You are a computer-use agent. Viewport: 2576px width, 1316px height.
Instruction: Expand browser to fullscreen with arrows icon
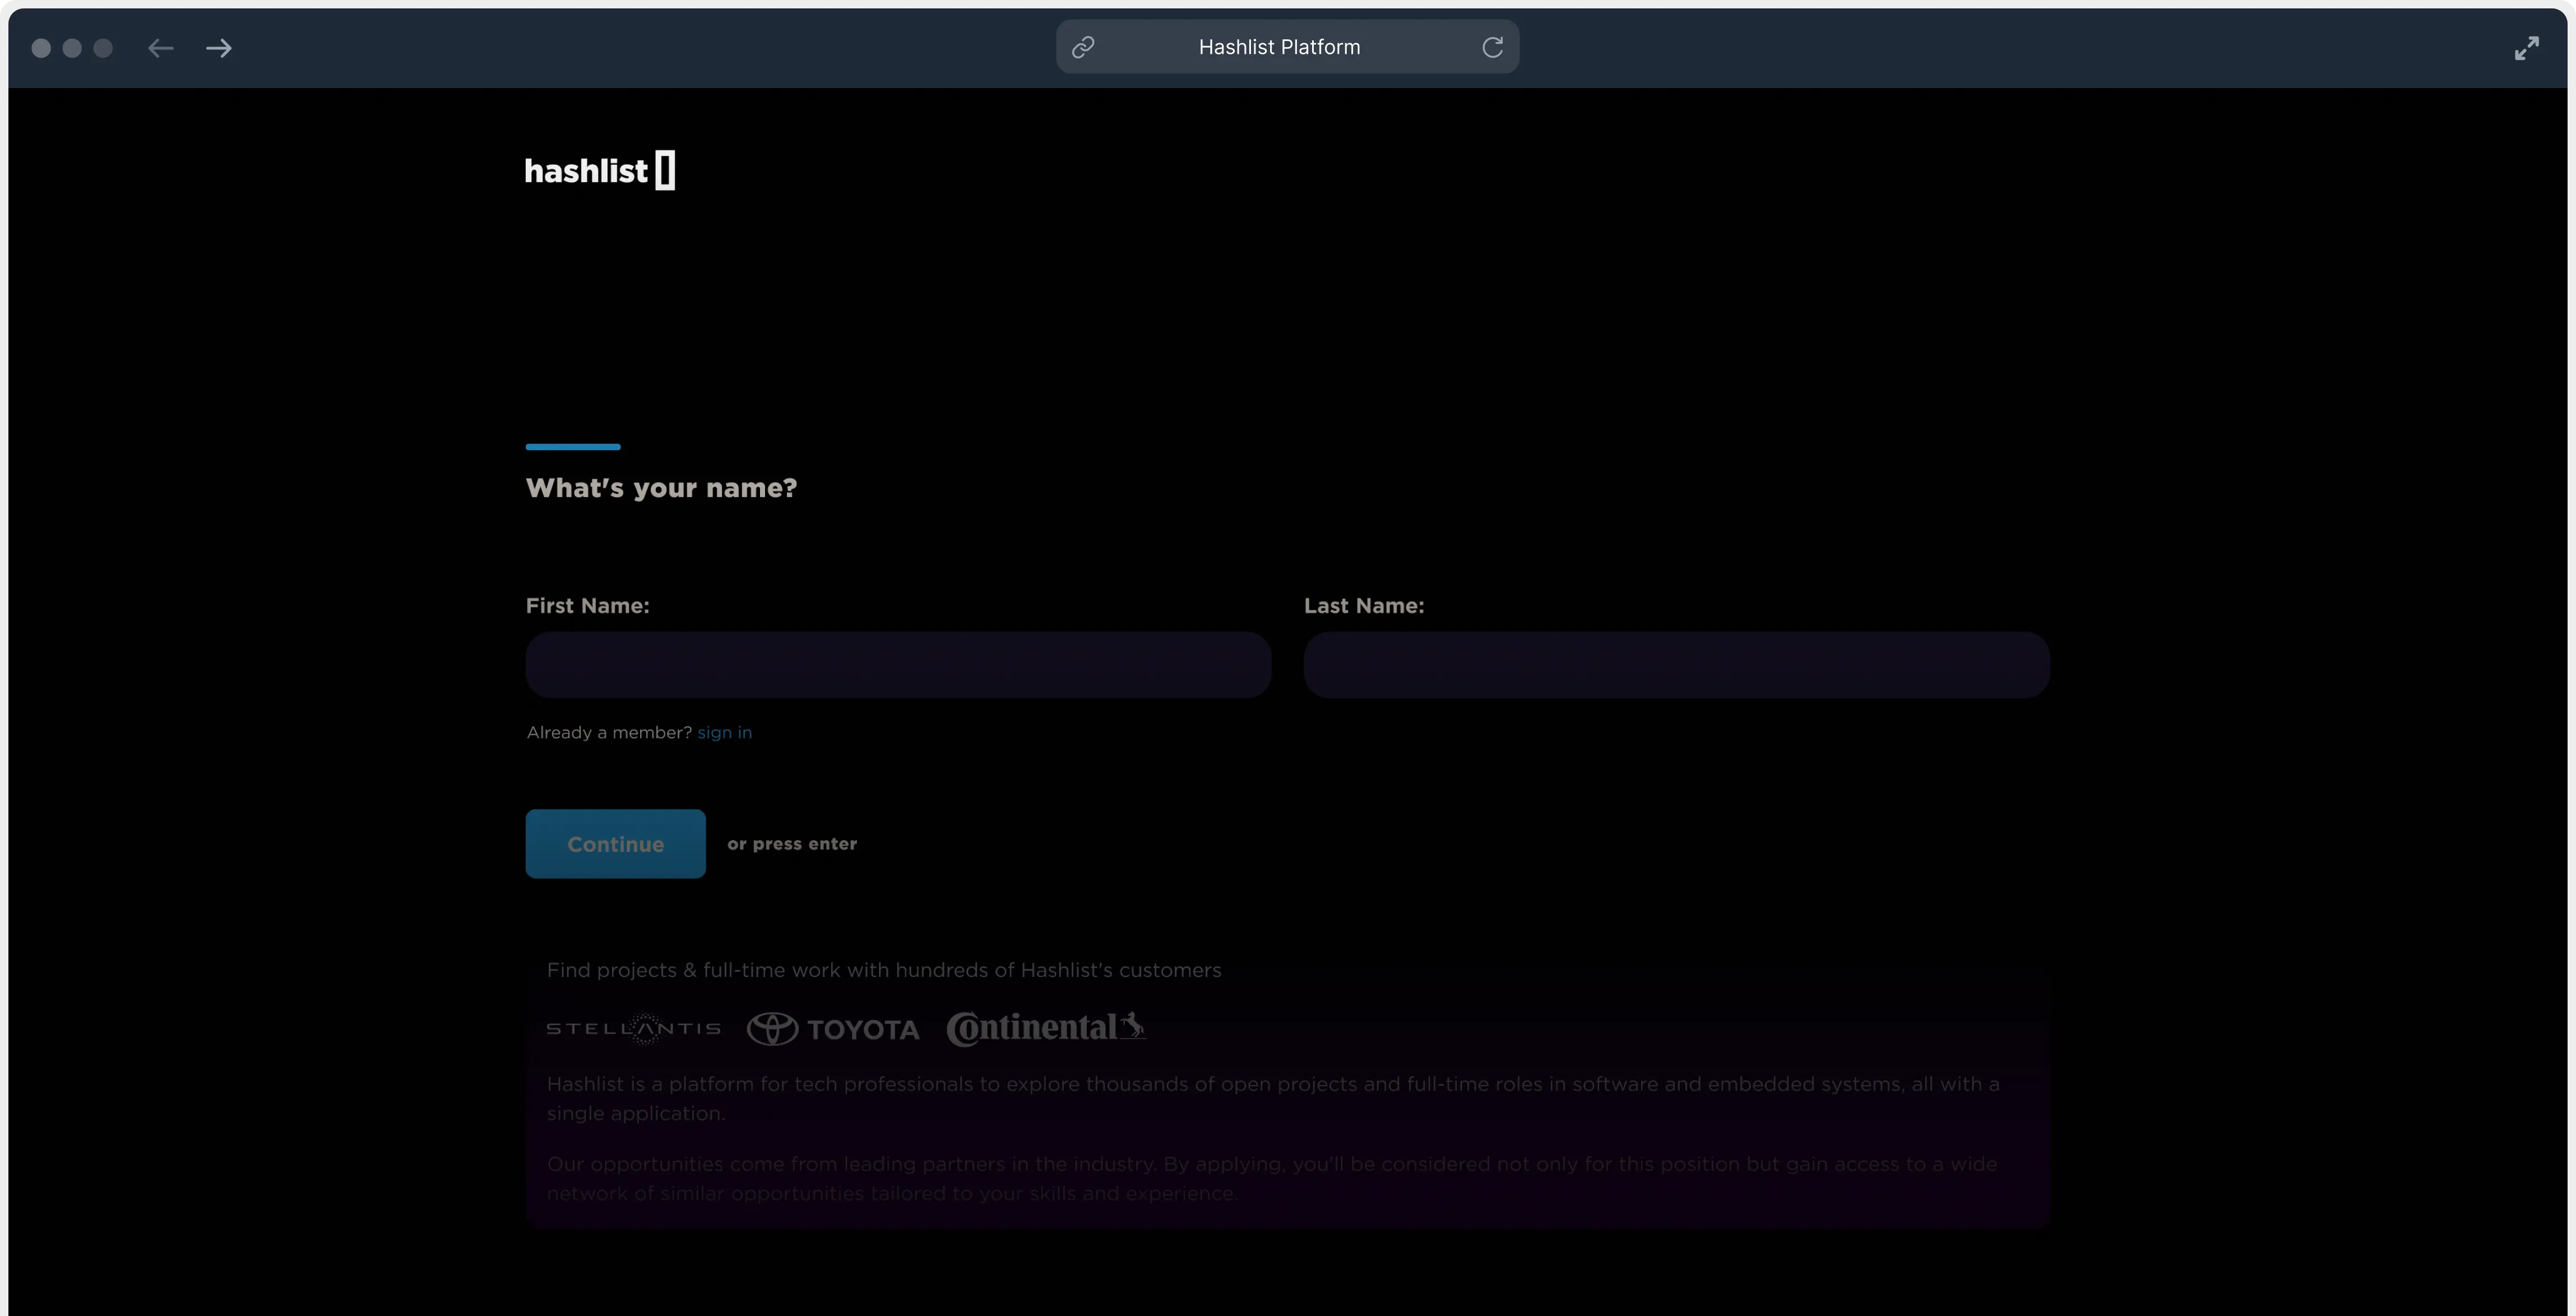(x=2526, y=48)
